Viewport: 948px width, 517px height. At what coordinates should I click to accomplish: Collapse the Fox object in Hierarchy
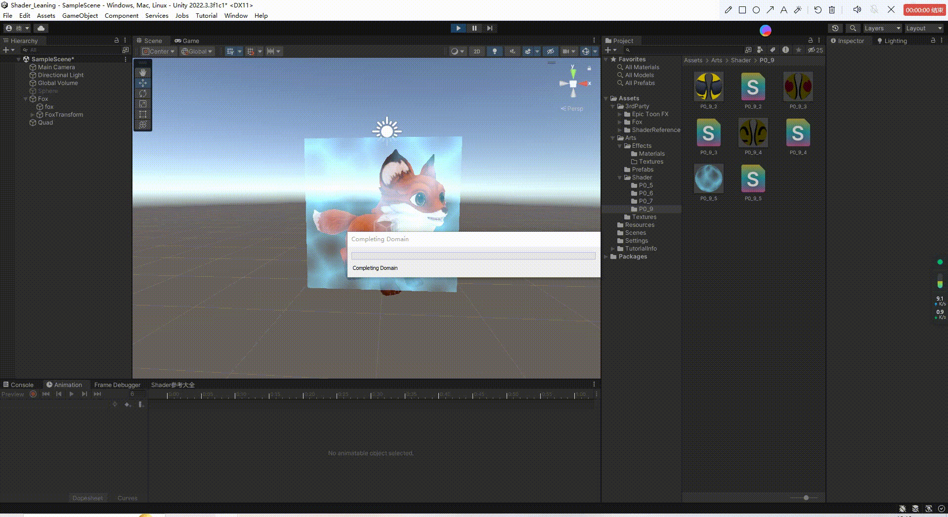point(26,99)
